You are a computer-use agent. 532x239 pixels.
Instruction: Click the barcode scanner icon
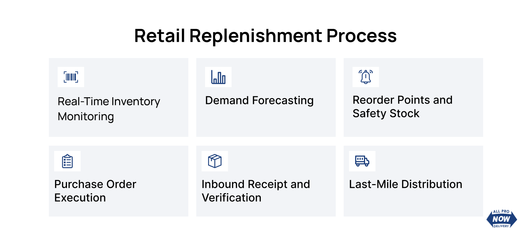click(x=71, y=77)
